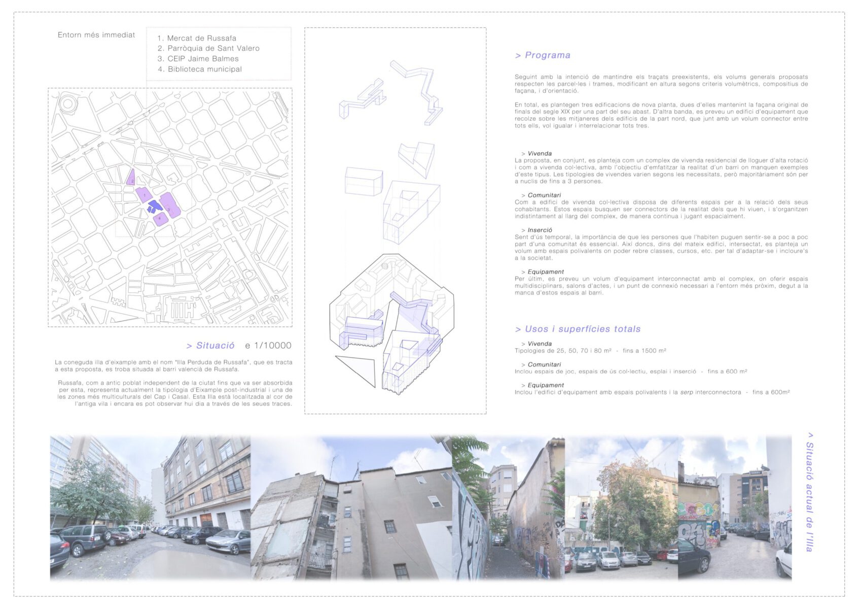This screenshot has height=609, width=860.
Task: Click paragraph starting 'La coneguda illa d'eixample'
Action: (x=173, y=365)
